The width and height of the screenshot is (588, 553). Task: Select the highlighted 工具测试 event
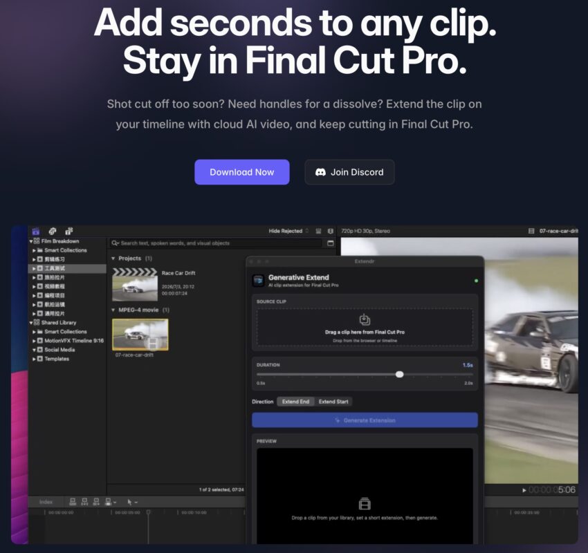coord(67,268)
